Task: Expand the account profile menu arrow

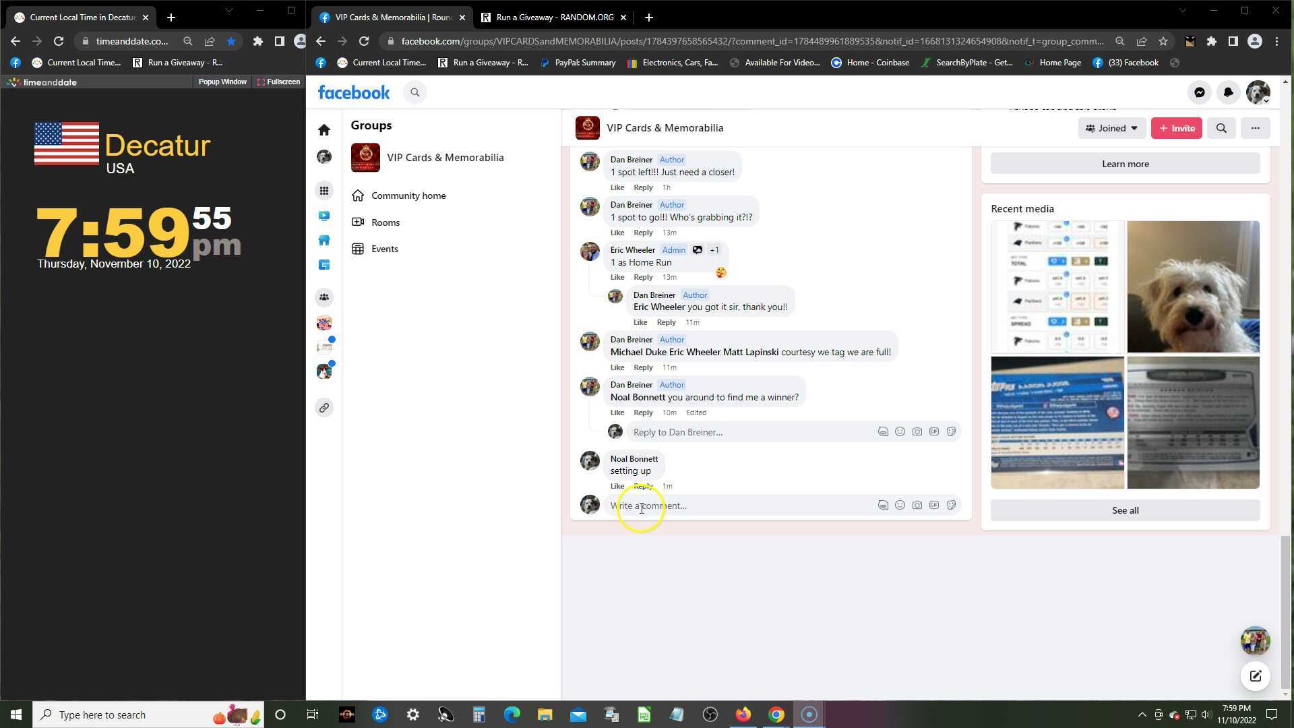Action: [1266, 101]
